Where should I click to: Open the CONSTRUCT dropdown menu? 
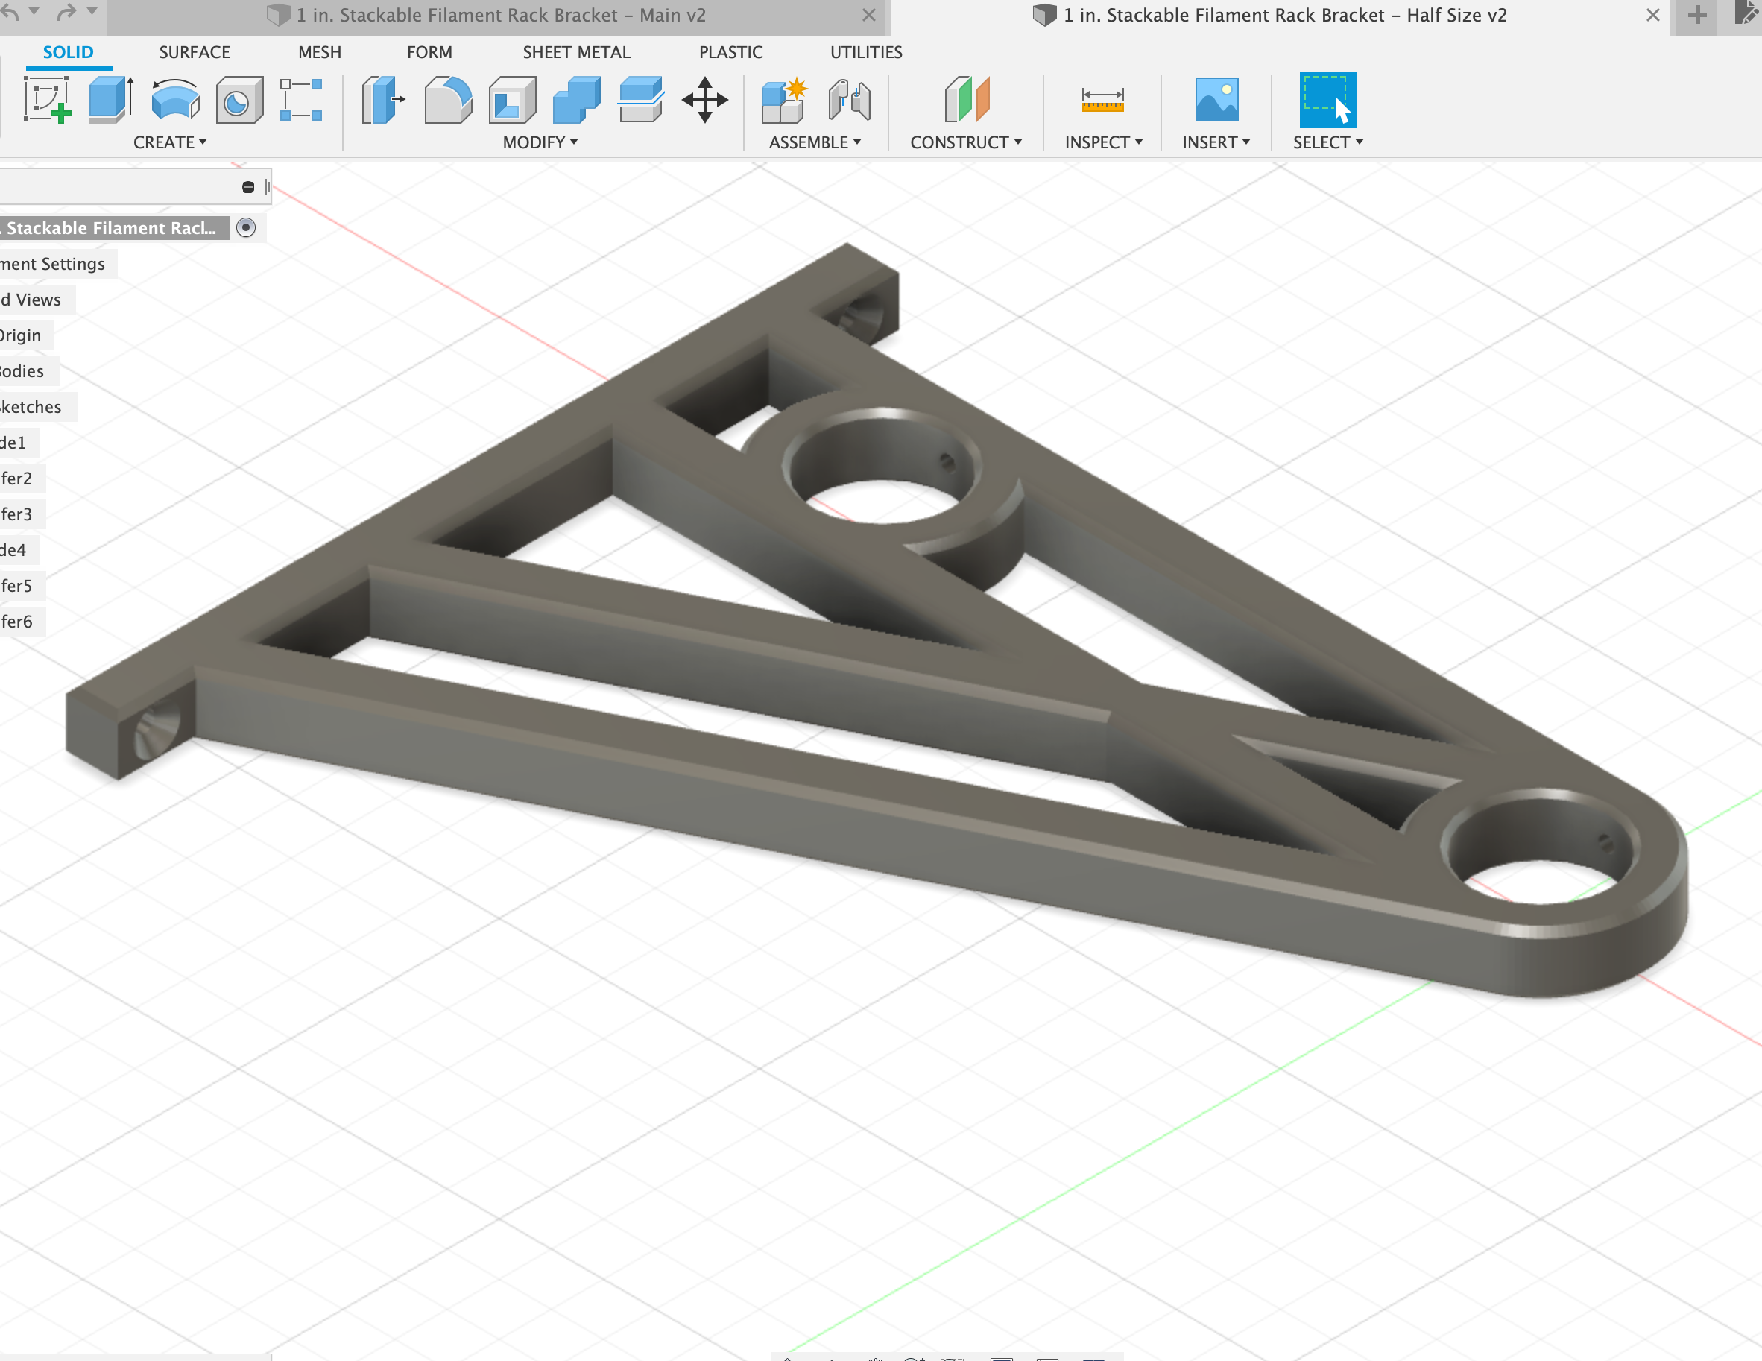[x=967, y=142]
